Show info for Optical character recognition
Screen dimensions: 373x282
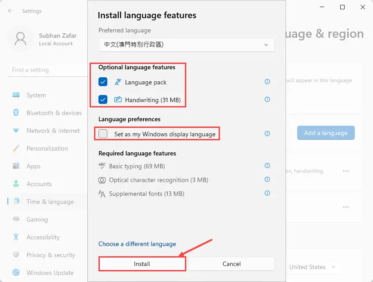[267, 179]
